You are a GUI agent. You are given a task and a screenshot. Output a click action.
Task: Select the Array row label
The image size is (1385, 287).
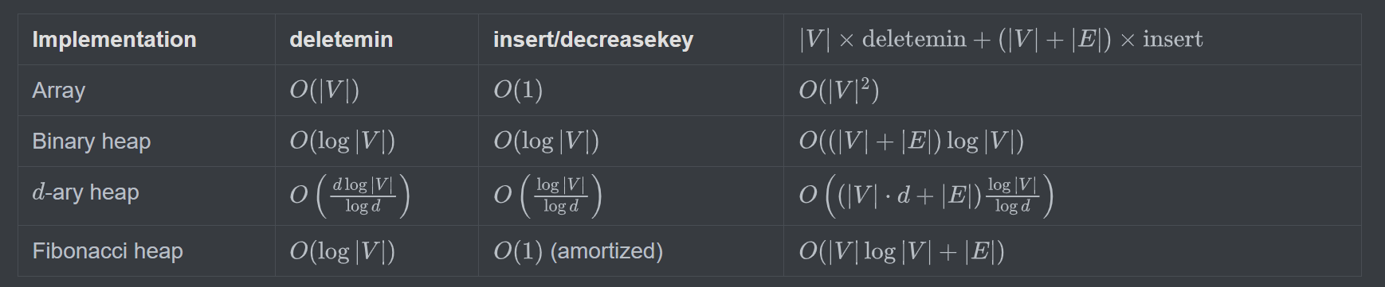point(59,91)
